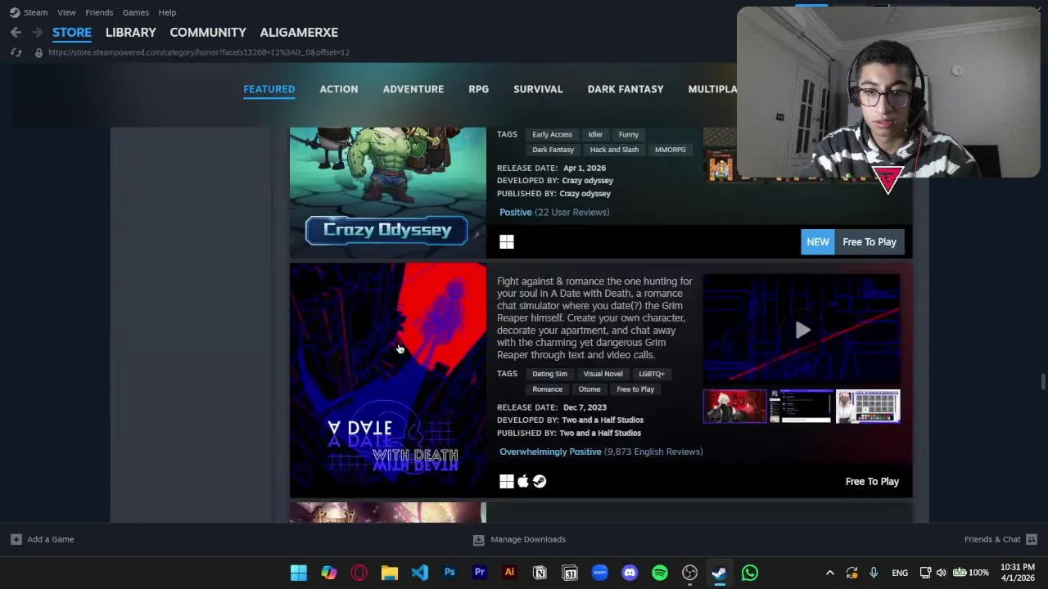Open the View menu
Viewport: 1048px width, 589px height.
tap(66, 12)
